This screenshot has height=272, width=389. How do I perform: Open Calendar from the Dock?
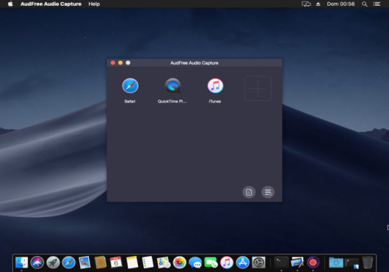[116, 262]
